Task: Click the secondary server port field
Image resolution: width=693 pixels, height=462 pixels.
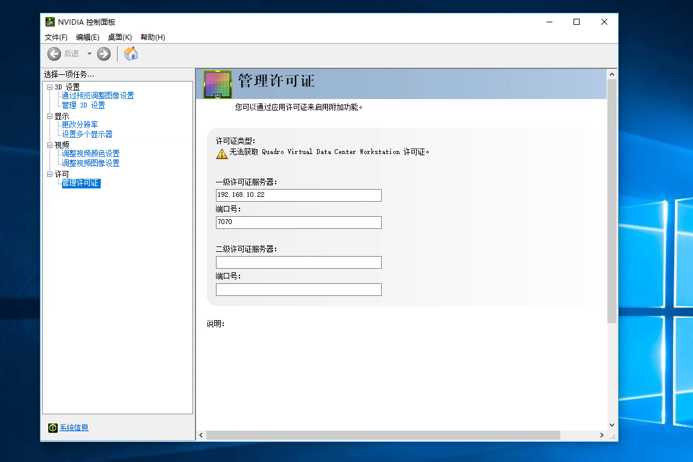Action: click(299, 289)
